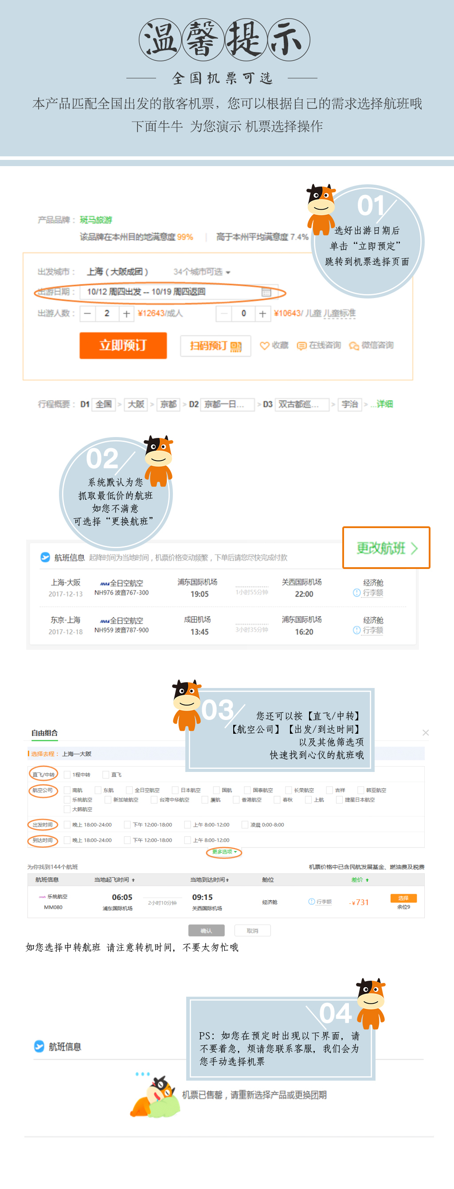This screenshot has height=1189, width=454.
Task: Increase child count with plus button
Action: (262, 314)
